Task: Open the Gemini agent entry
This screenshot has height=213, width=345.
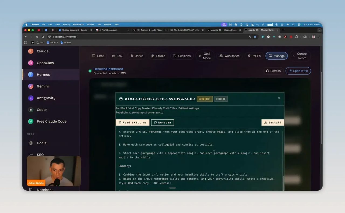Action: click(x=51, y=86)
